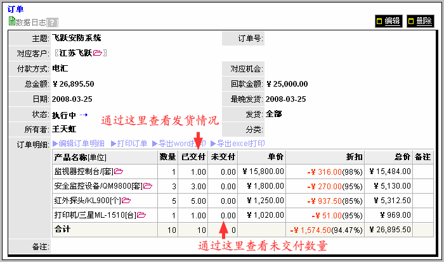Click the 打印订单 link
The image size is (444, 262).
pos(129,144)
